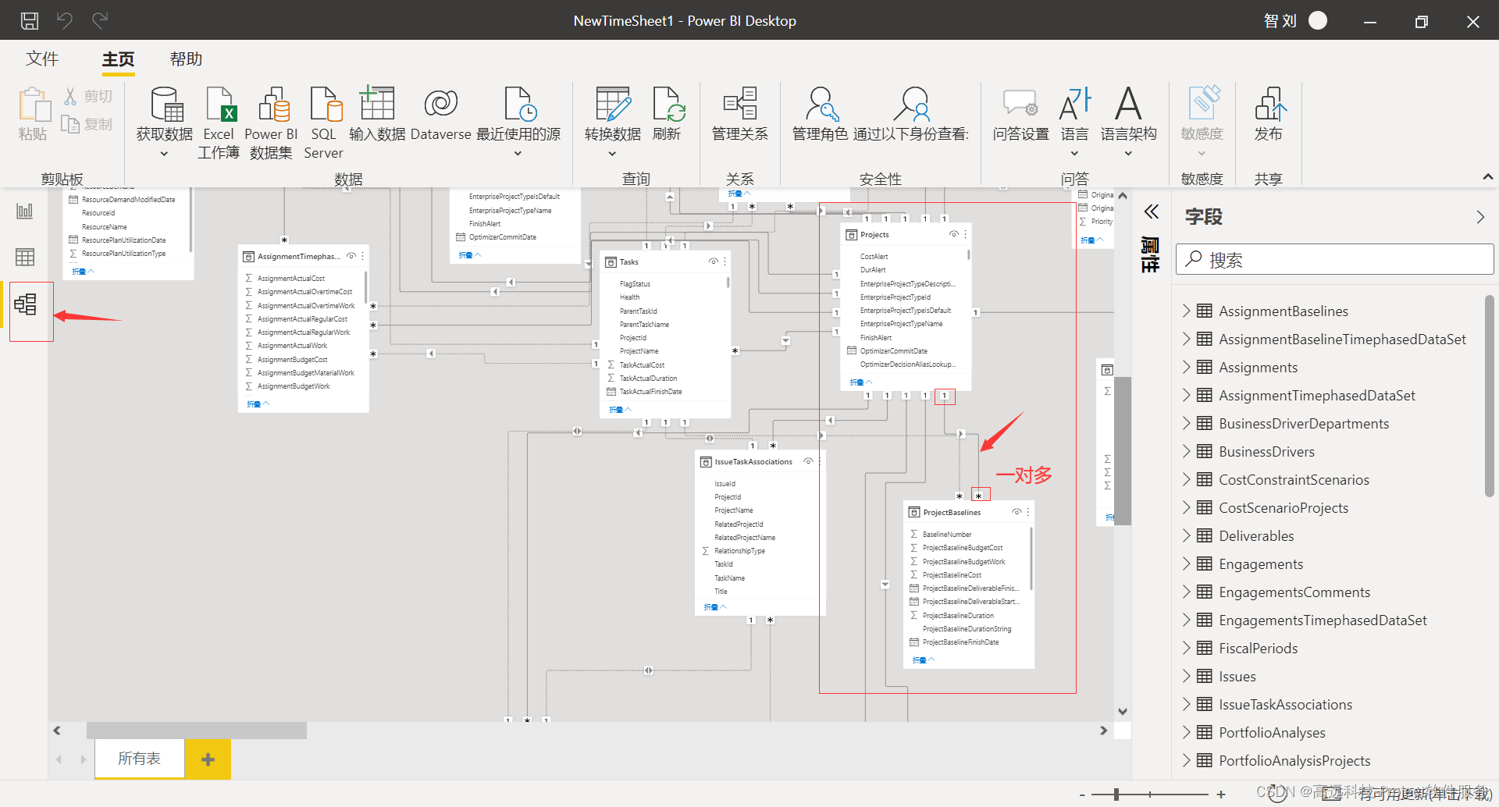Open 语言架构 (Linguistic schema)
This screenshot has height=807, width=1499.
[x=1128, y=122]
